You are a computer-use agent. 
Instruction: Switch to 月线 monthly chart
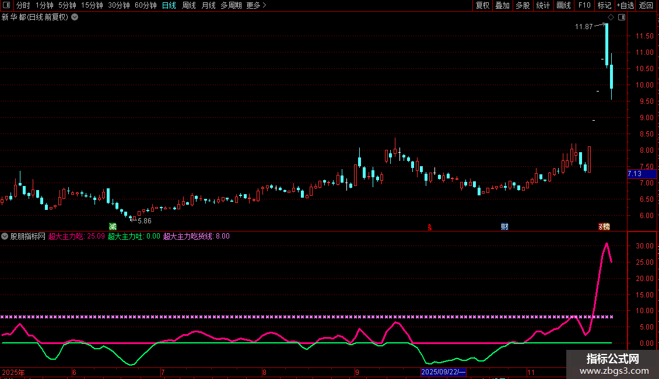click(x=208, y=5)
